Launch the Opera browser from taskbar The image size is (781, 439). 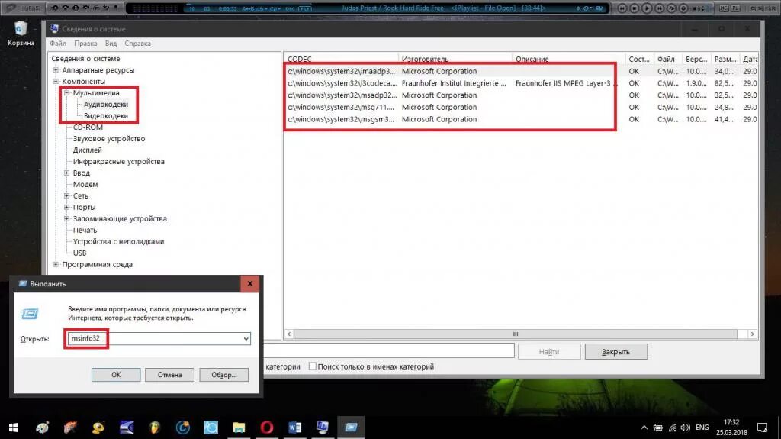(266, 428)
